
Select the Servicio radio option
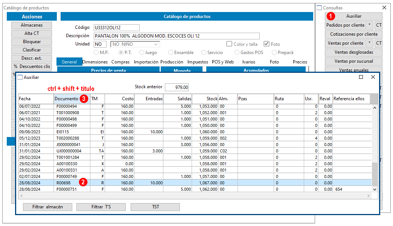pyautogui.click(x=204, y=53)
